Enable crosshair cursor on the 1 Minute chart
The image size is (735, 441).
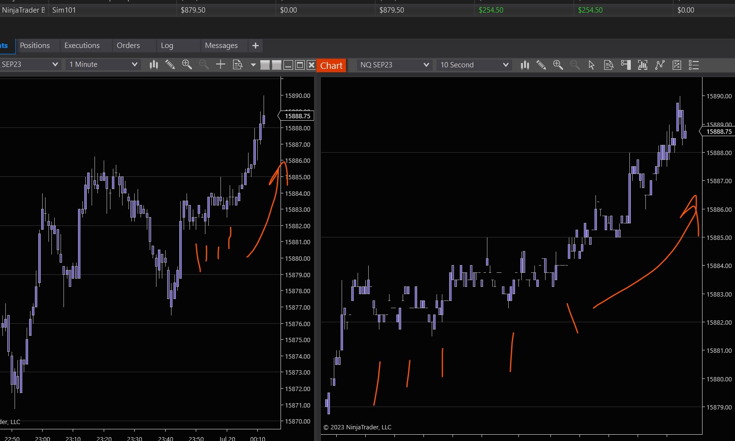[x=220, y=64]
